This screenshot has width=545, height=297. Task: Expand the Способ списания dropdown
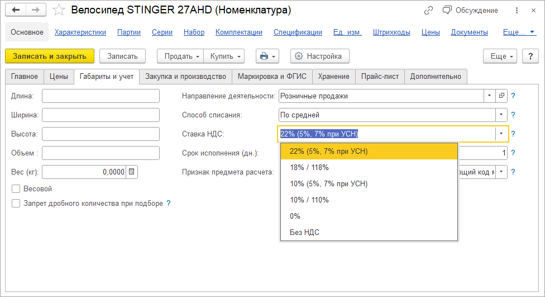click(x=501, y=115)
